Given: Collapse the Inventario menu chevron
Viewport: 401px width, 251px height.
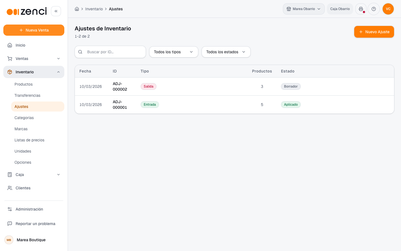Looking at the screenshot, I should (x=58, y=72).
